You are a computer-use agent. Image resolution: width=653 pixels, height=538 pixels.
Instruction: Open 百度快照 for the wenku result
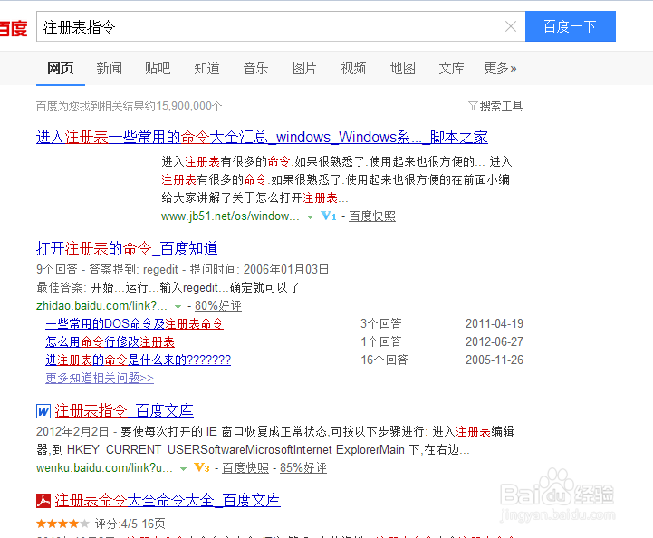tap(245, 468)
